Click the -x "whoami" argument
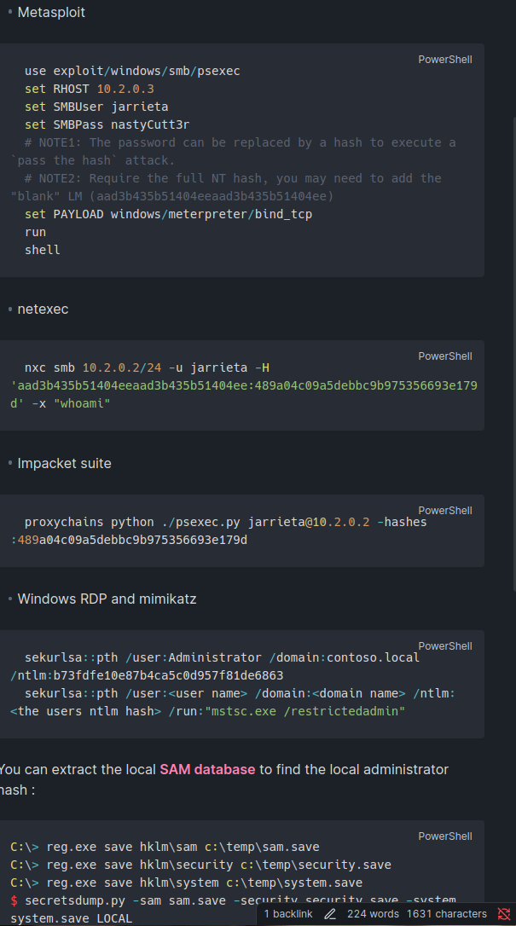The image size is (516, 926). coord(71,403)
